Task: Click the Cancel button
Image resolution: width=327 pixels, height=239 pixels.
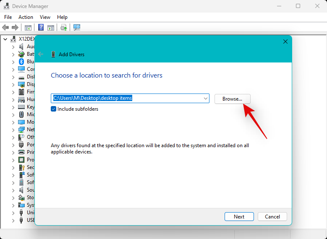Action: pyautogui.click(x=272, y=217)
